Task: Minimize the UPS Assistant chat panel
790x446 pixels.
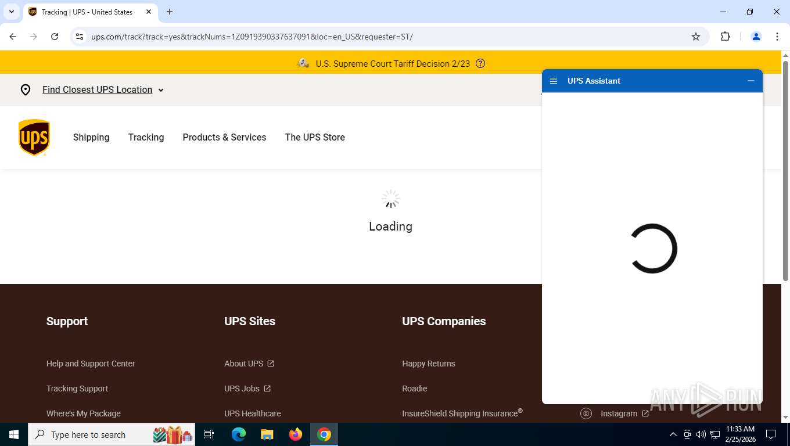Action: [751, 81]
